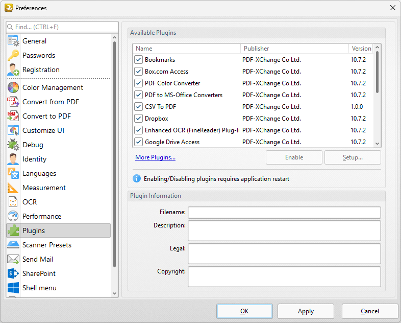Uncheck the PDF Color Converter checkbox
Screen dimensions: 401x323
[138, 83]
